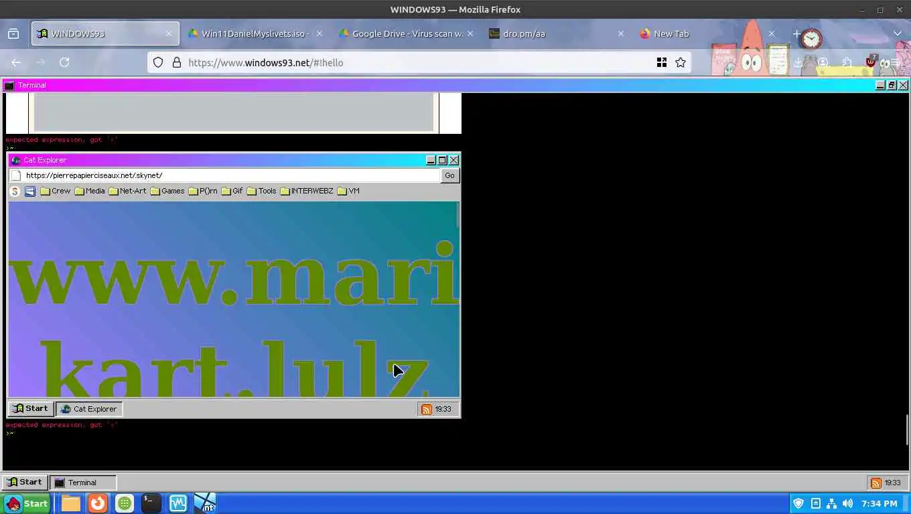911x514 pixels.
Task: Click the Go button in Cat Explorer
Action: pyautogui.click(x=449, y=175)
